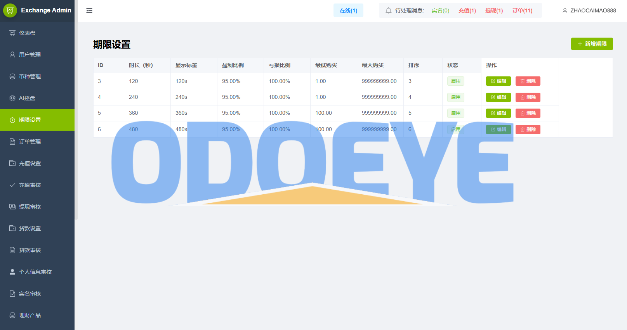The height and width of the screenshot is (330, 627).
Task: Open pending 提现(1) withdrawal notice
Action: tap(494, 10)
